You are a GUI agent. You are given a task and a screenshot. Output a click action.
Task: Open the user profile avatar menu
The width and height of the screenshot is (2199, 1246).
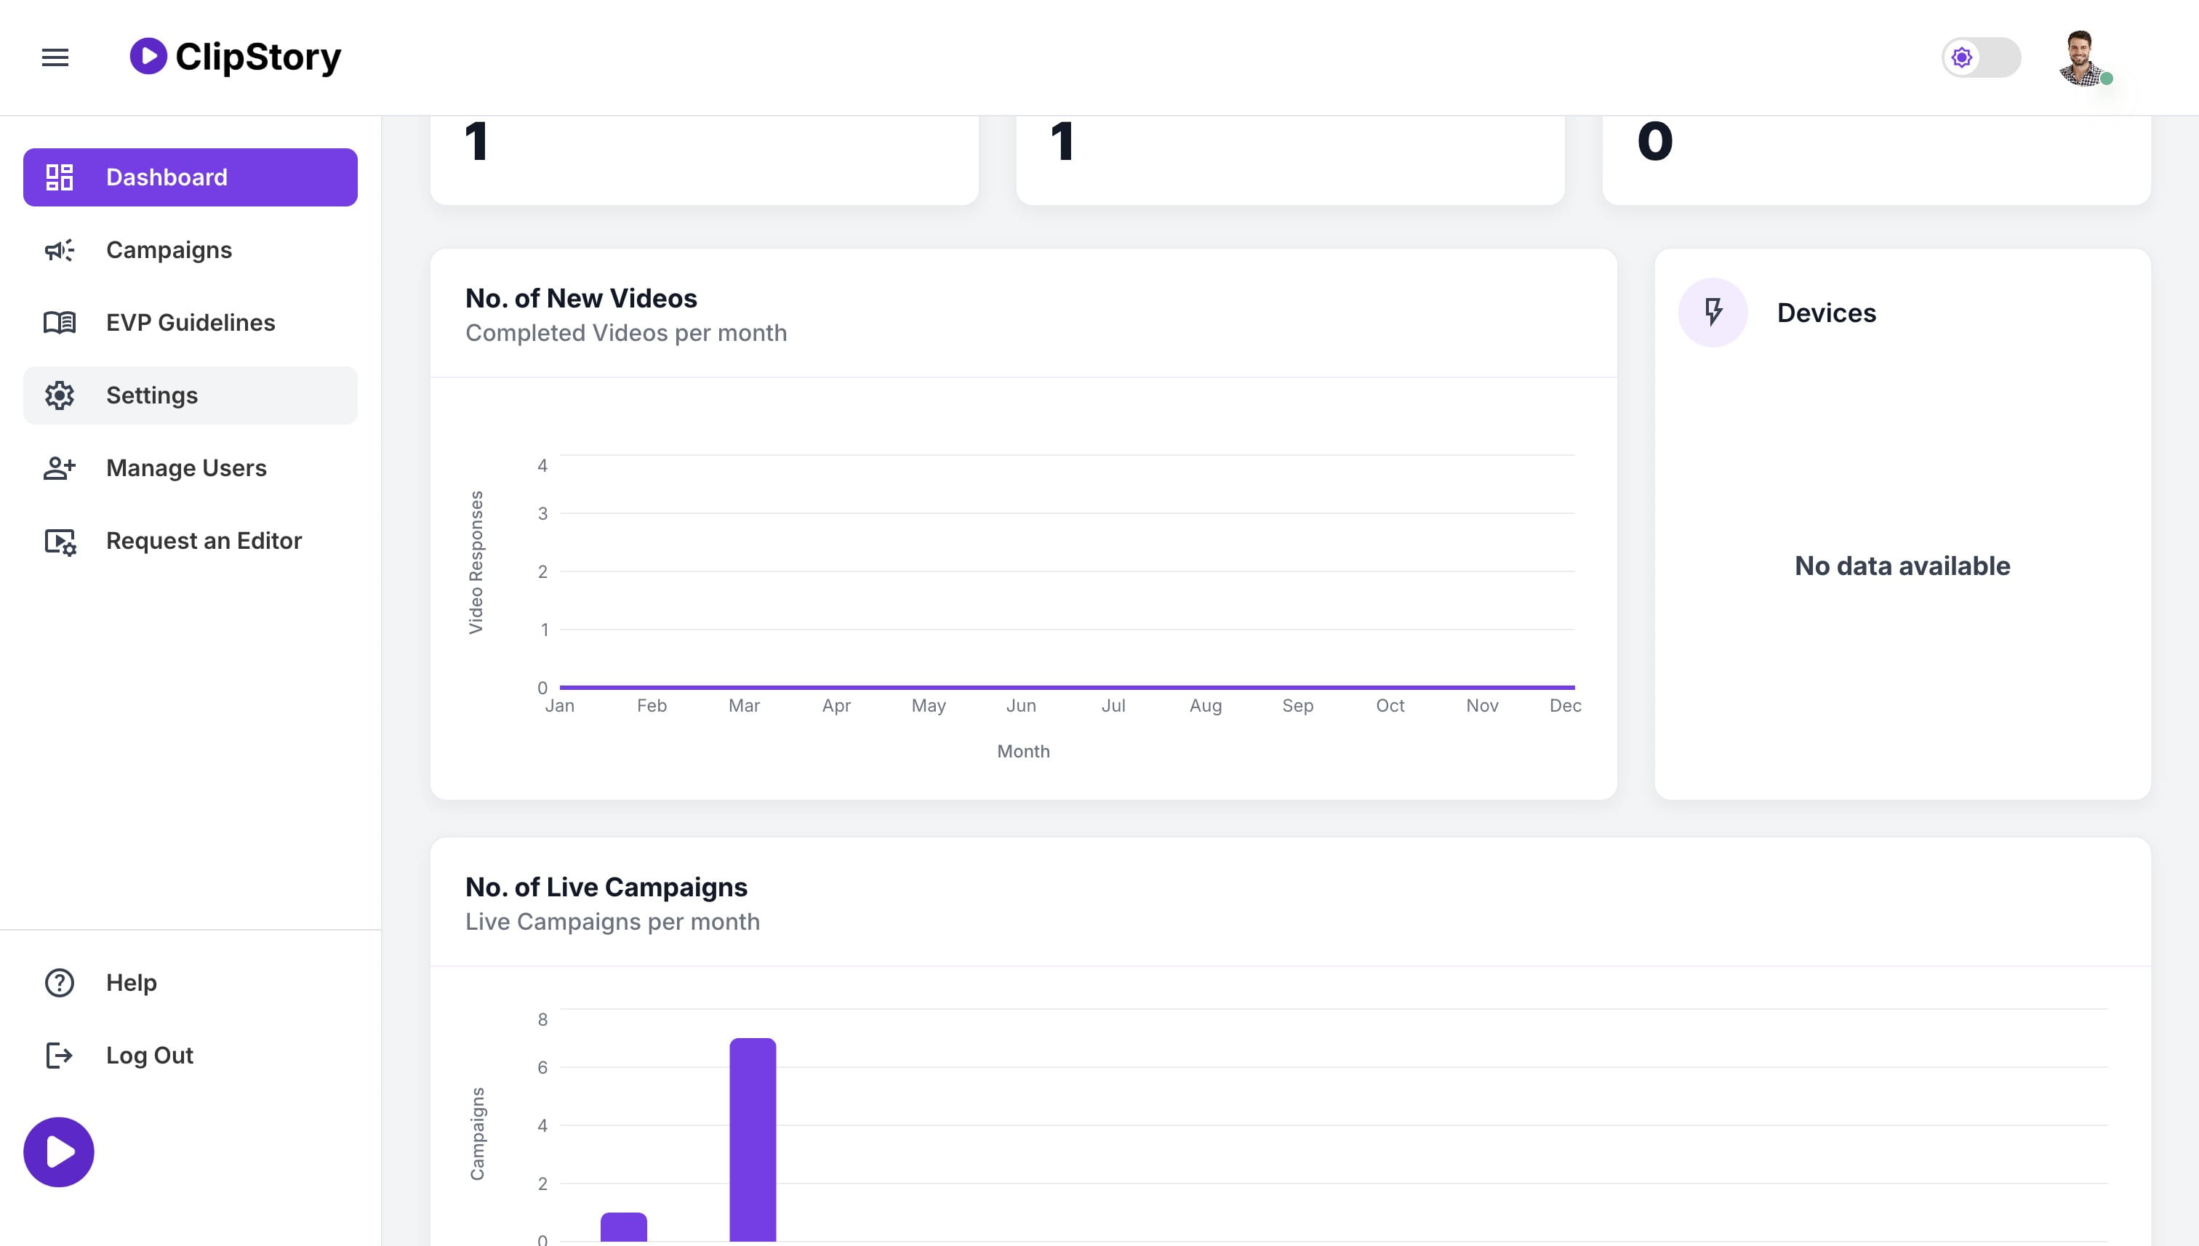tap(2083, 57)
